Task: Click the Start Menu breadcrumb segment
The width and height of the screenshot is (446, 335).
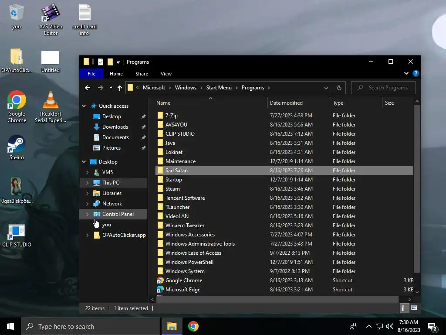Action: pos(219,88)
